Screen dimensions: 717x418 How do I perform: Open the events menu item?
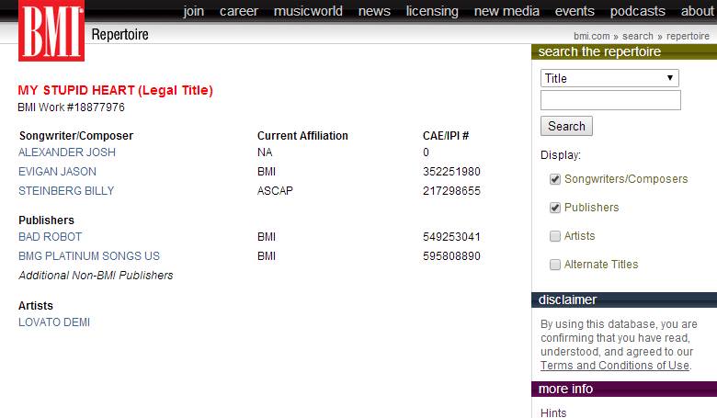click(575, 11)
